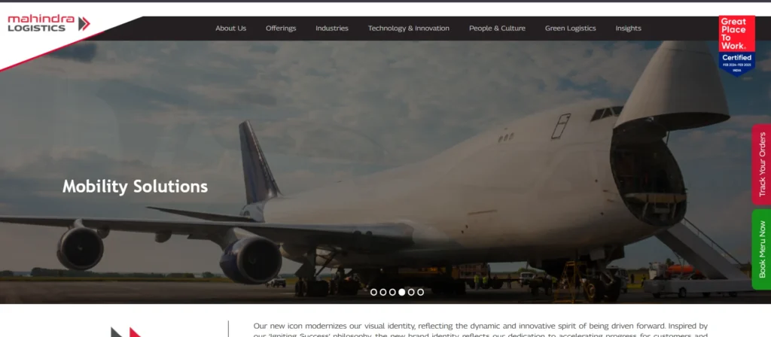
Task: Select the sixth carousel slide dot
Action: (420, 292)
